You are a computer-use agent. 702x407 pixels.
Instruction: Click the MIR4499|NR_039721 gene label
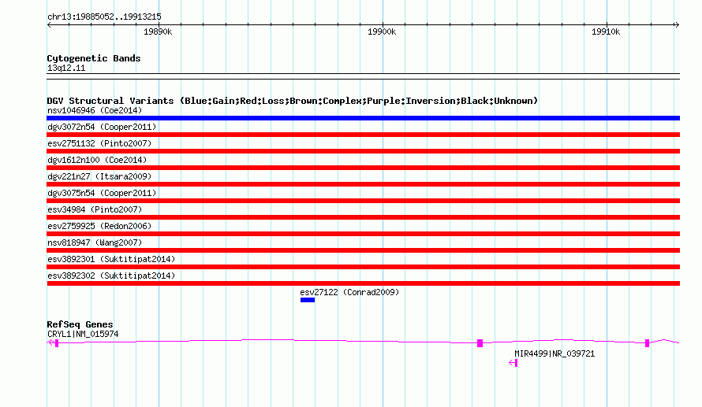[555, 353]
